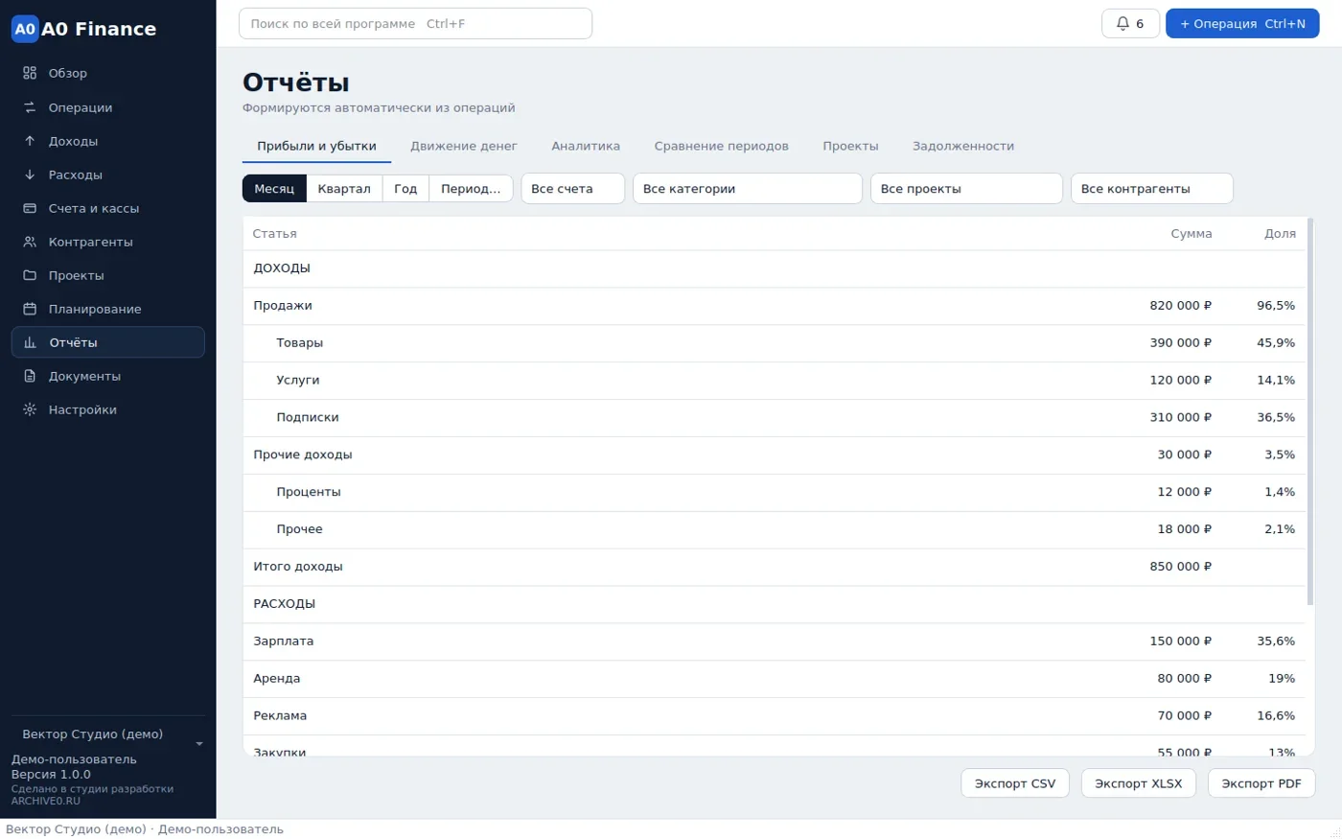Image resolution: width=1342 pixels, height=839 pixels.
Task: Open the Все проекты filter dropdown
Action: 966,189
